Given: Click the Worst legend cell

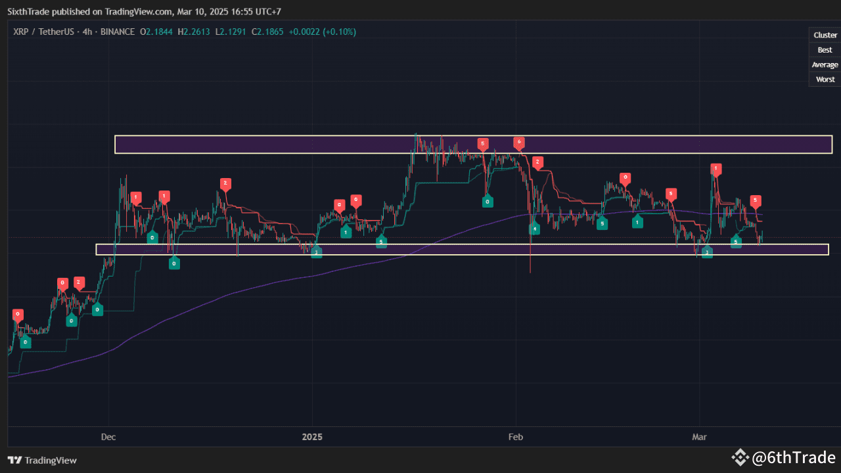Looking at the screenshot, I should point(825,79).
